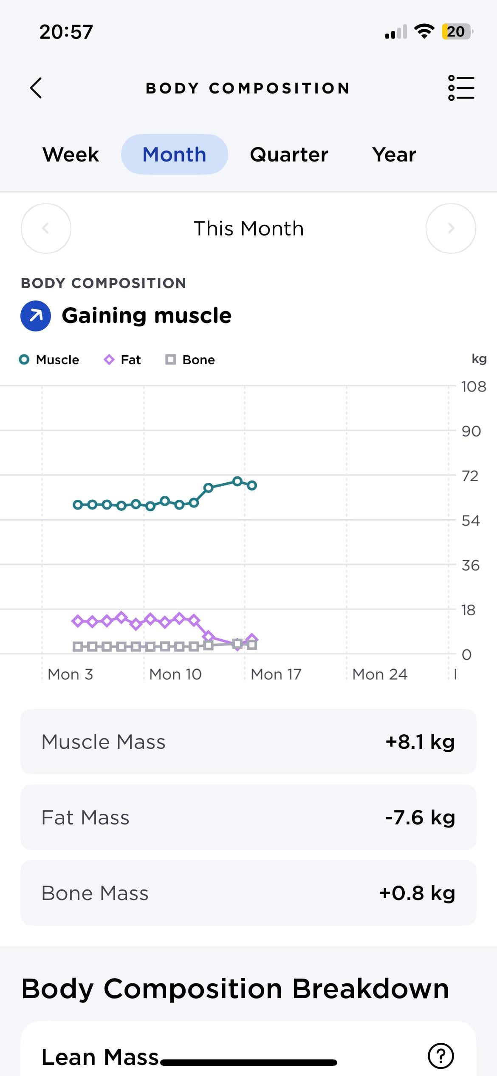This screenshot has height=1076, width=497.
Task: Go to previous month arrow
Action: tap(46, 228)
